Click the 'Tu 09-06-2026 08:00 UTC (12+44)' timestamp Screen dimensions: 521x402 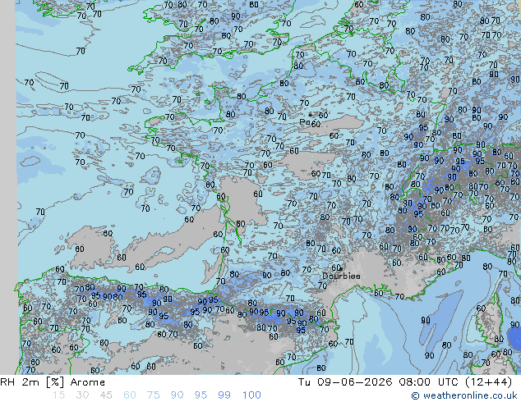point(404,382)
